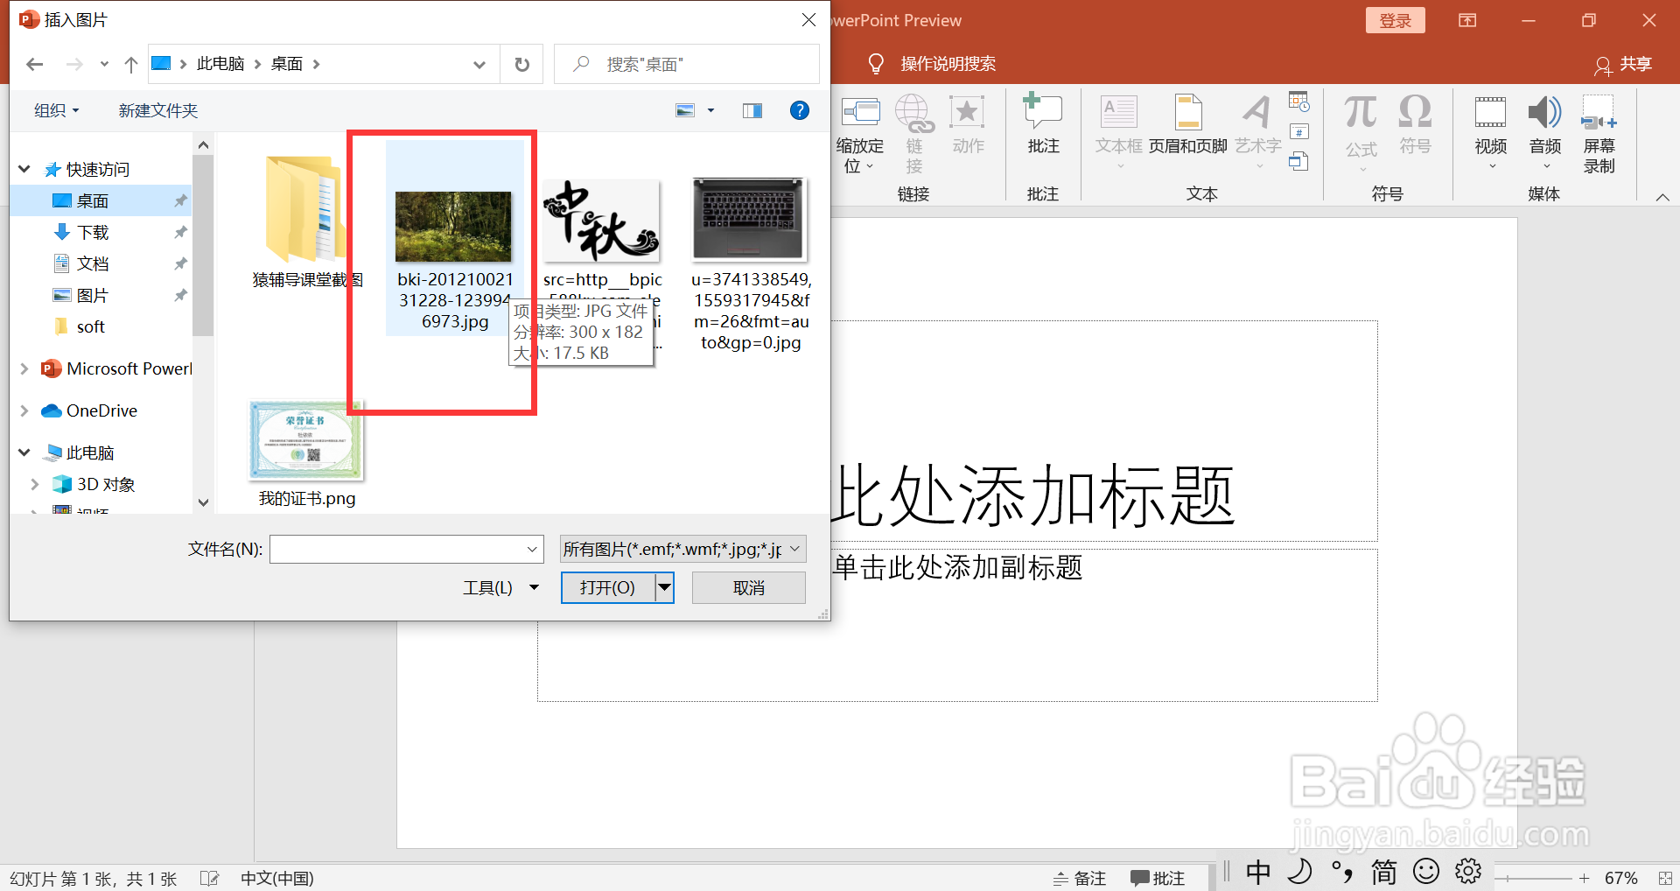Toggle IME half-moon width mode
Image resolution: width=1680 pixels, height=891 pixels.
pos(1300,871)
